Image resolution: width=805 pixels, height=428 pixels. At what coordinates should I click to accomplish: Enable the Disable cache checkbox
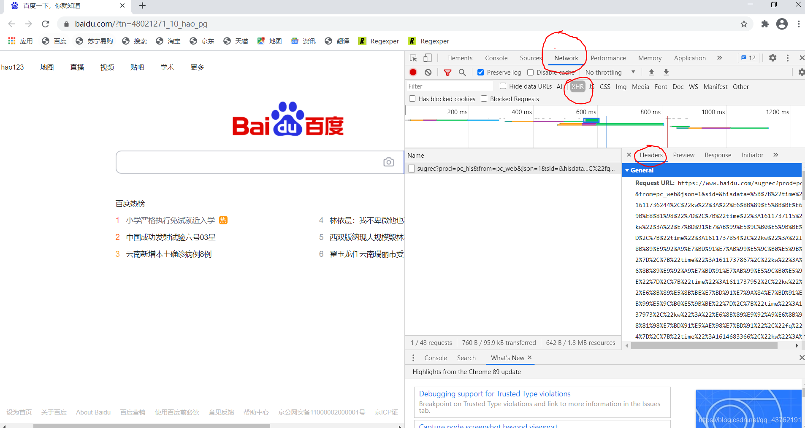click(531, 73)
